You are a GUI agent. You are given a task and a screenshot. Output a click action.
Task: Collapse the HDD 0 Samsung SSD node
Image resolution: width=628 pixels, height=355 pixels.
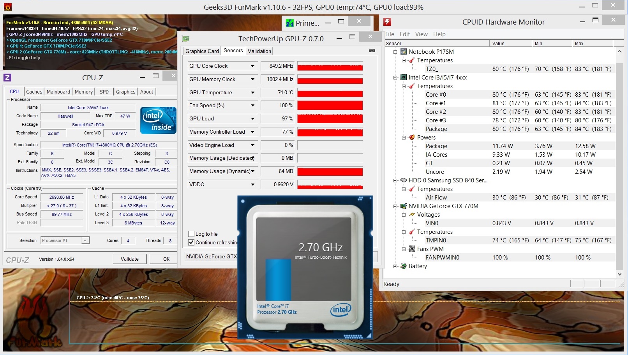395,180
